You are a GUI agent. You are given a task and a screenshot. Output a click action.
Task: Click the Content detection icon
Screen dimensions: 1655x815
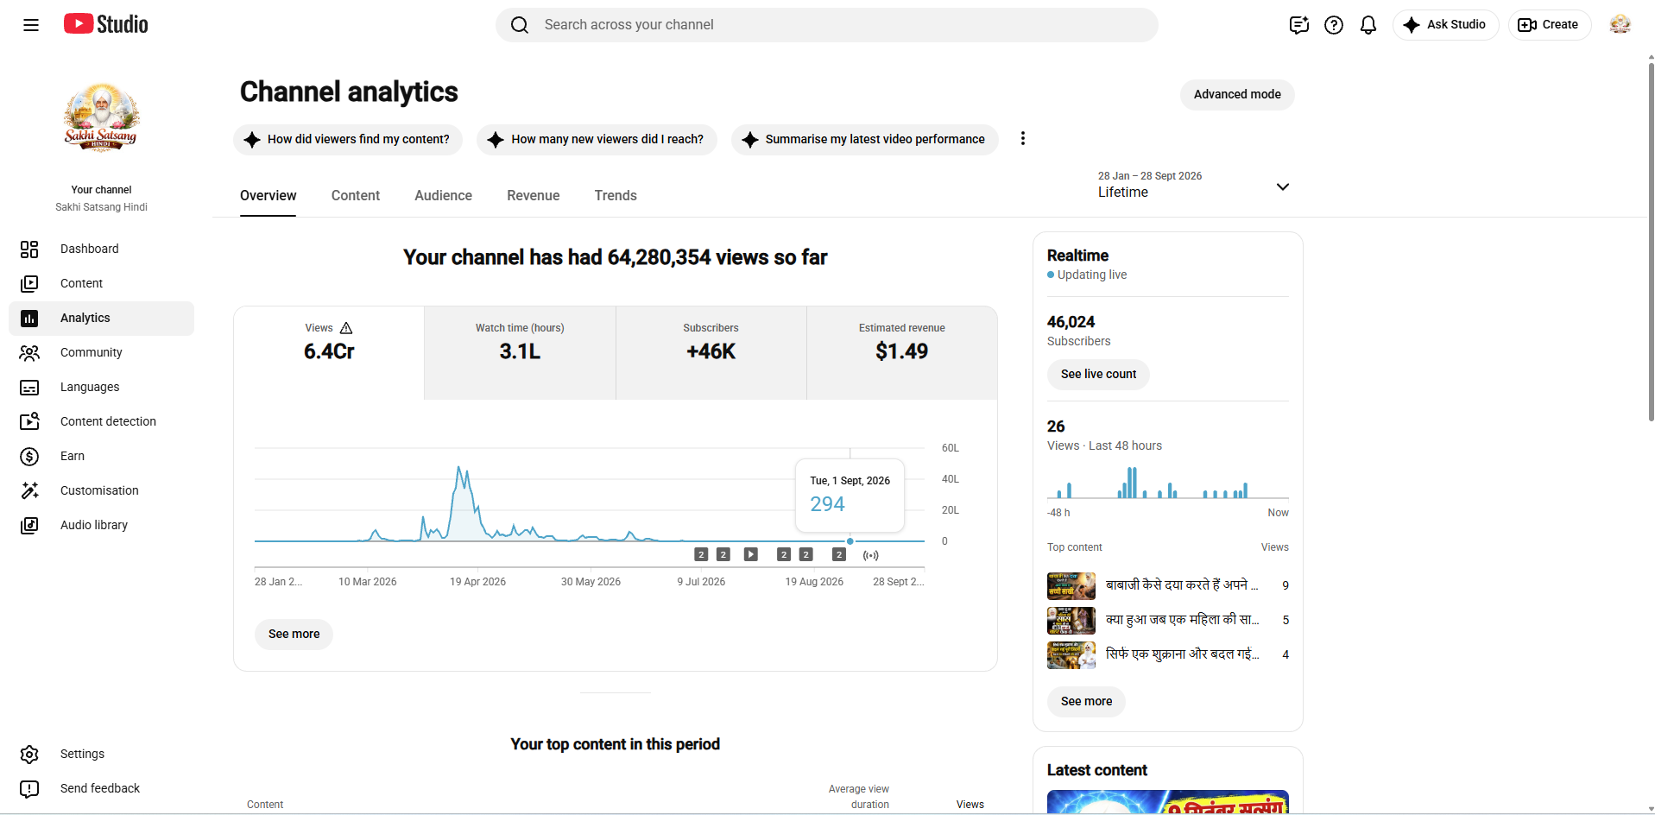pyautogui.click(x=29, y=421)
